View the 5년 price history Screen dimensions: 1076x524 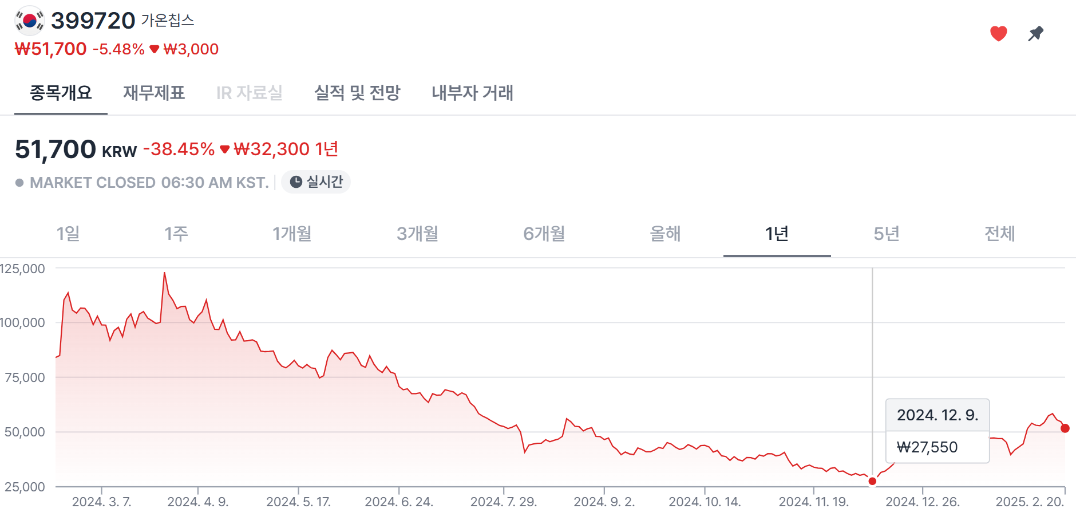point(887,234)
